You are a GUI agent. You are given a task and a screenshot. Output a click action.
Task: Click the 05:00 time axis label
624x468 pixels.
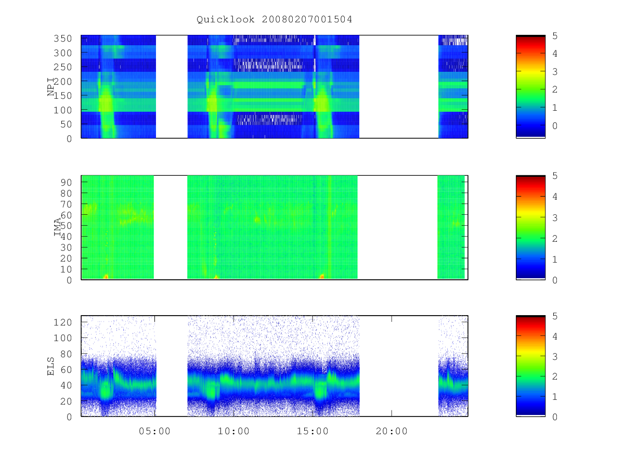pyautogui.click(x=154, y=431)
